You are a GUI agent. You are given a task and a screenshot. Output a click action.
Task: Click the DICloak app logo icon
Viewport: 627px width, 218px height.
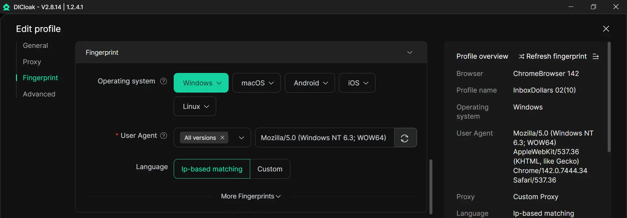[6, 7]
